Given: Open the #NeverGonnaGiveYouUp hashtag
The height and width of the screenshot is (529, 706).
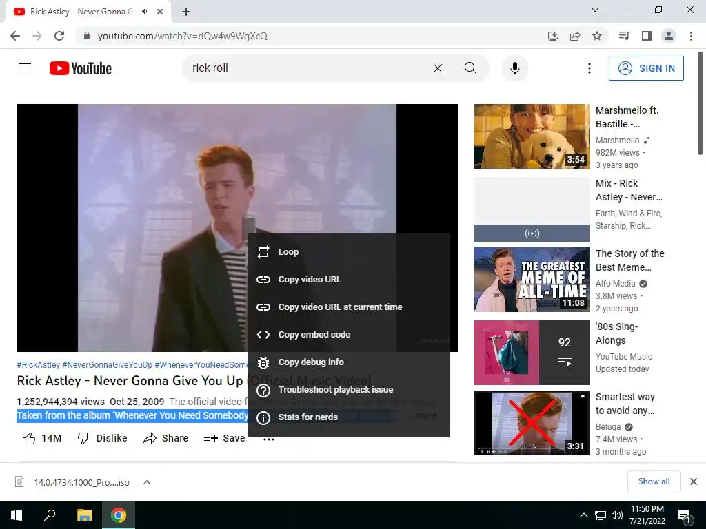Looking at the screenshot, I should [x=107, y=365].
